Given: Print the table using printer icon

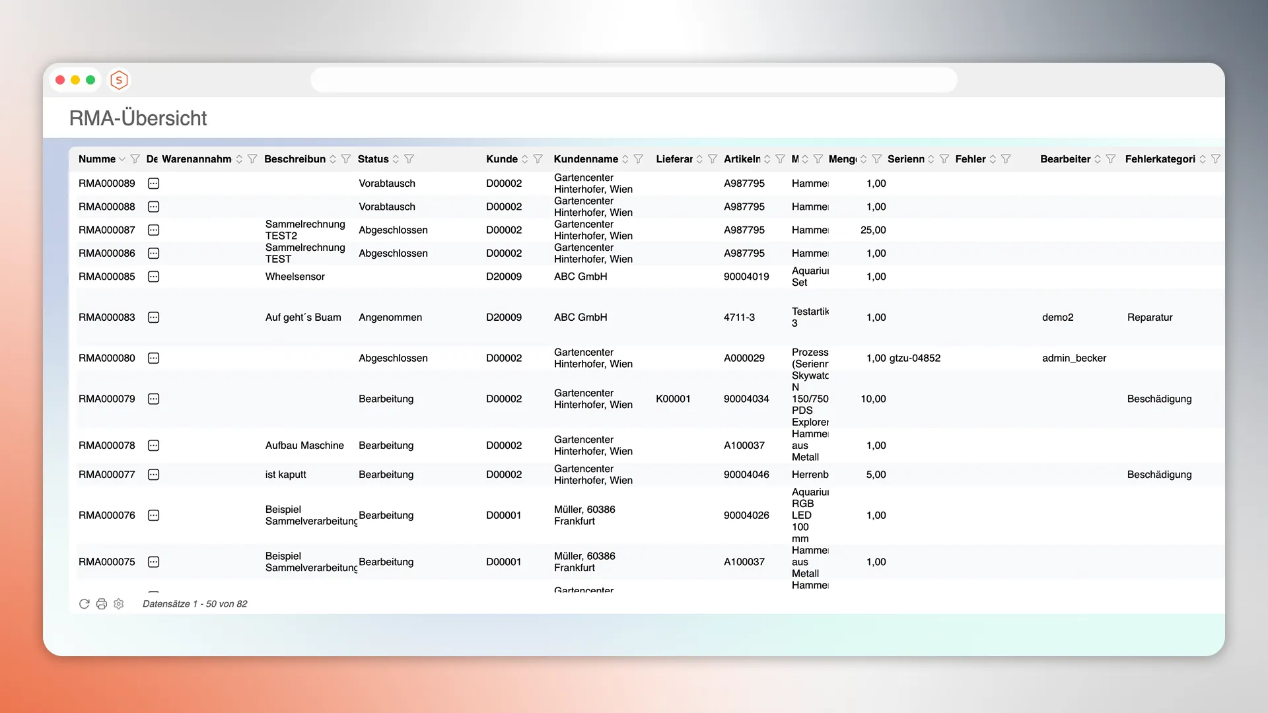Looking at the screenshot, I should pos(101,604).
